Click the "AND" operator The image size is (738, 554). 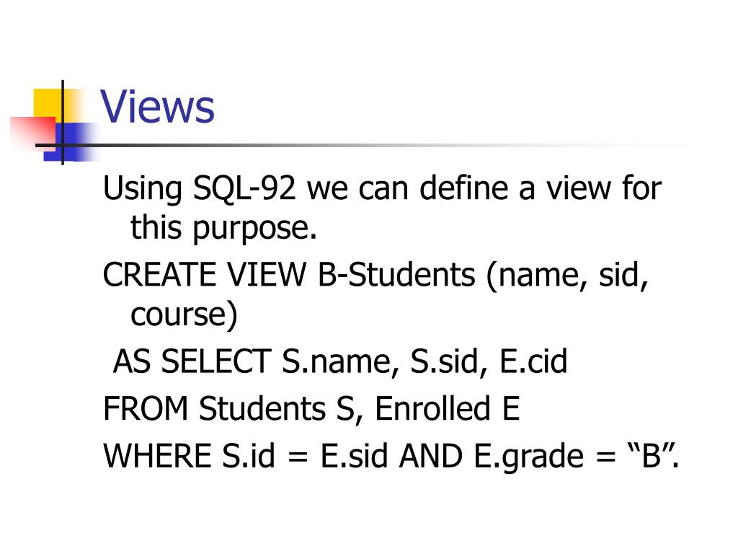click(431, 456)
